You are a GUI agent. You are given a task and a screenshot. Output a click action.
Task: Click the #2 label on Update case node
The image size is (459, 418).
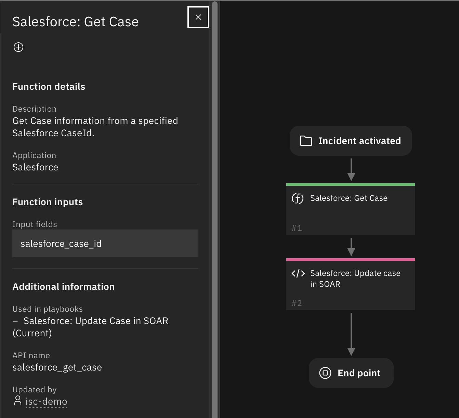pos(297,303)
